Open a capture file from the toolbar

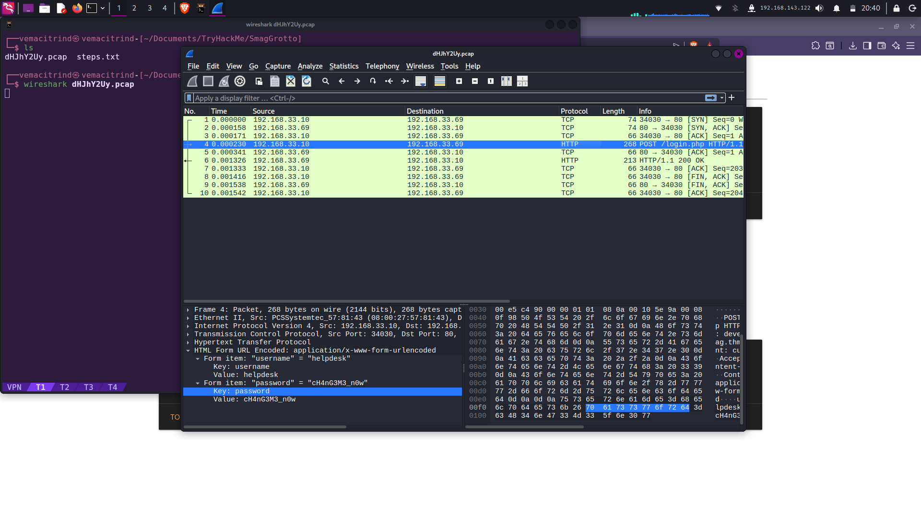[259, 81]
